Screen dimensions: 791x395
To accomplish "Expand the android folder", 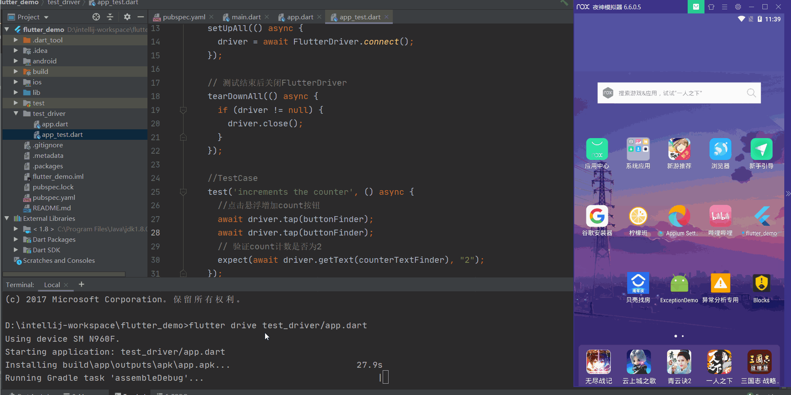I will 16,61.
